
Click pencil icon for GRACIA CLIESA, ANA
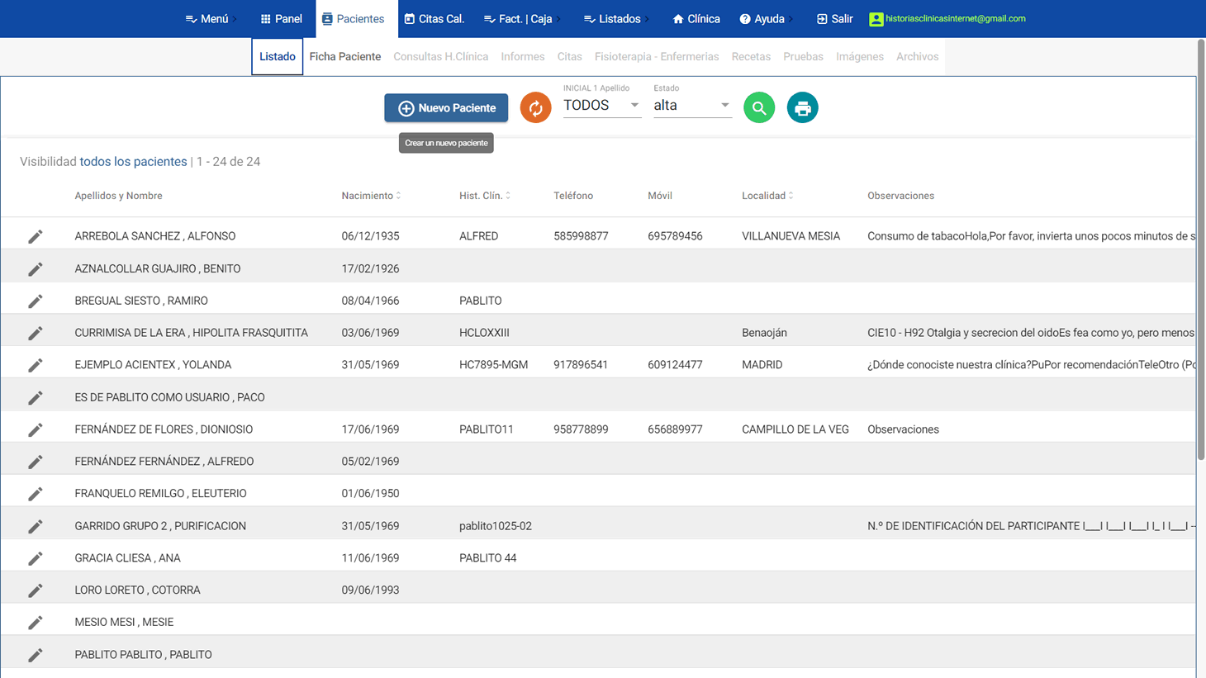35,559
